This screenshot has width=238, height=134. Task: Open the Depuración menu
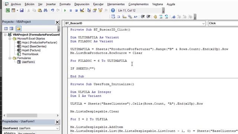tap(82, 4)
